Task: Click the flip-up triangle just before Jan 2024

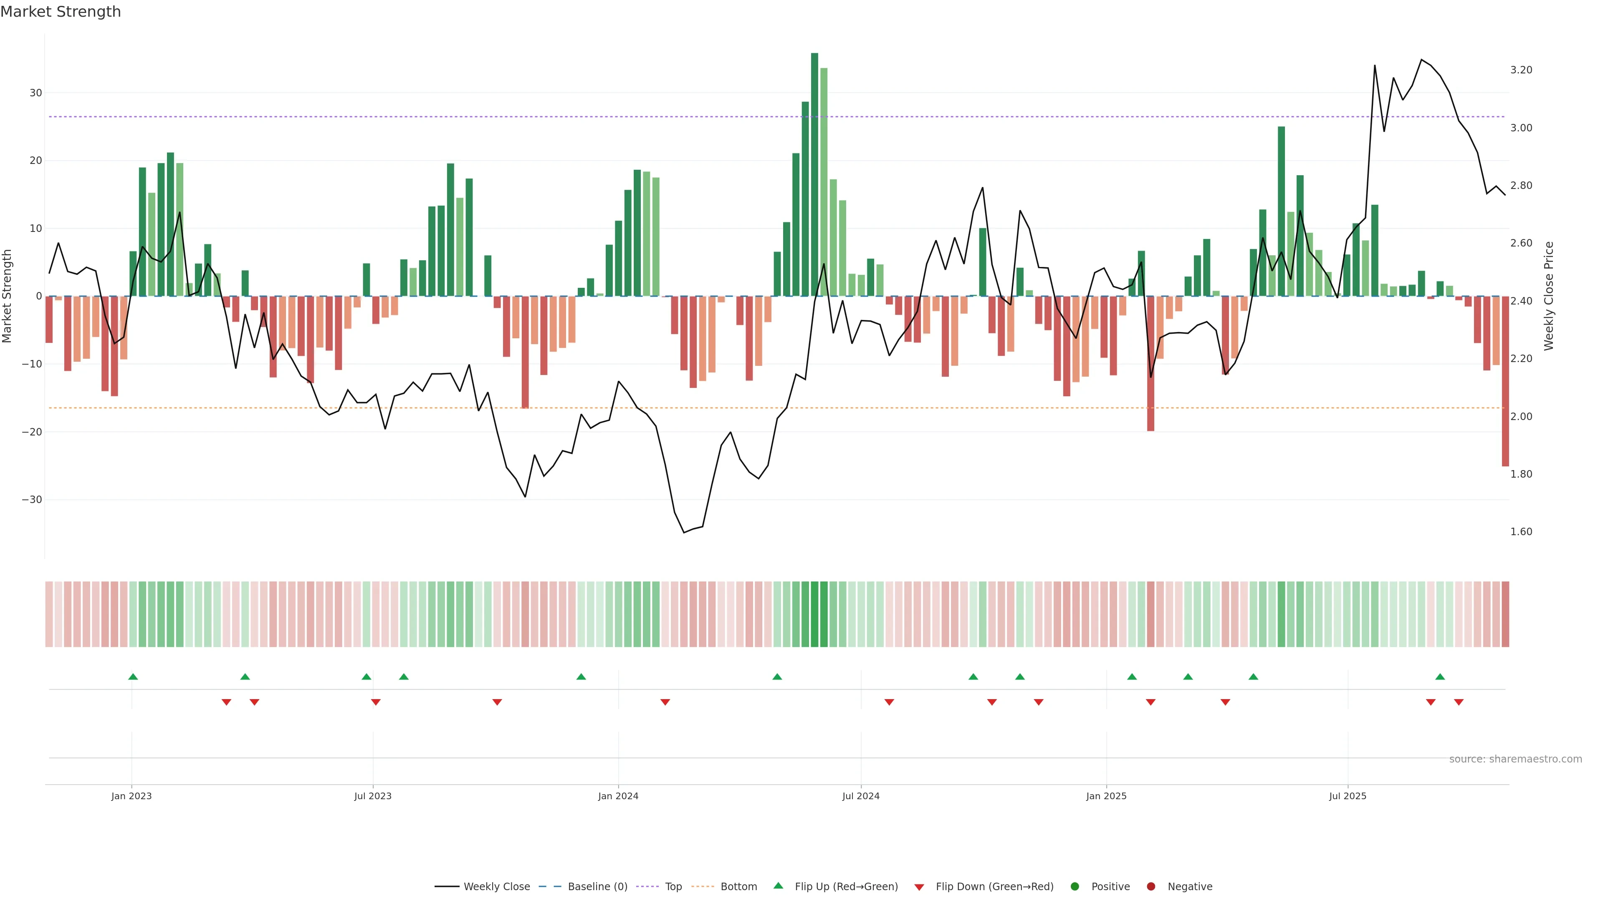Action: [x=581, y=677]
